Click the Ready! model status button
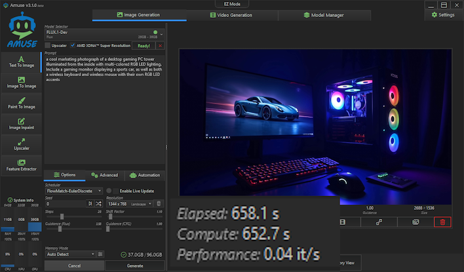 click(x=144, y=46)
